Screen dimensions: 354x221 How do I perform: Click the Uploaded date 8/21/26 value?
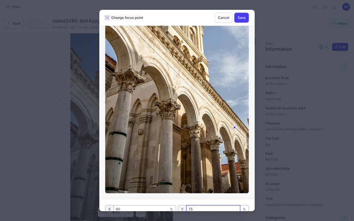click(x=271, y=175)
